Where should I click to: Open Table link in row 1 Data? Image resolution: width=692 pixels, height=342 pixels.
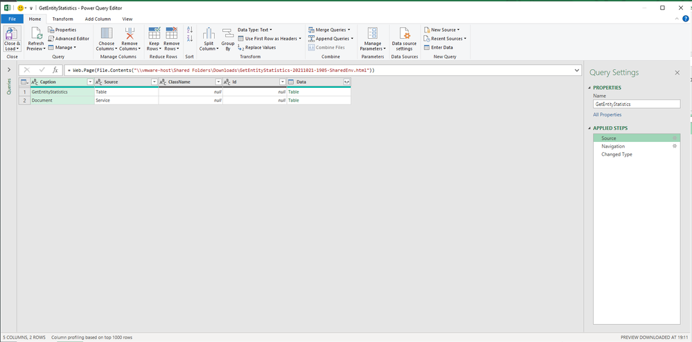[294, 92]
